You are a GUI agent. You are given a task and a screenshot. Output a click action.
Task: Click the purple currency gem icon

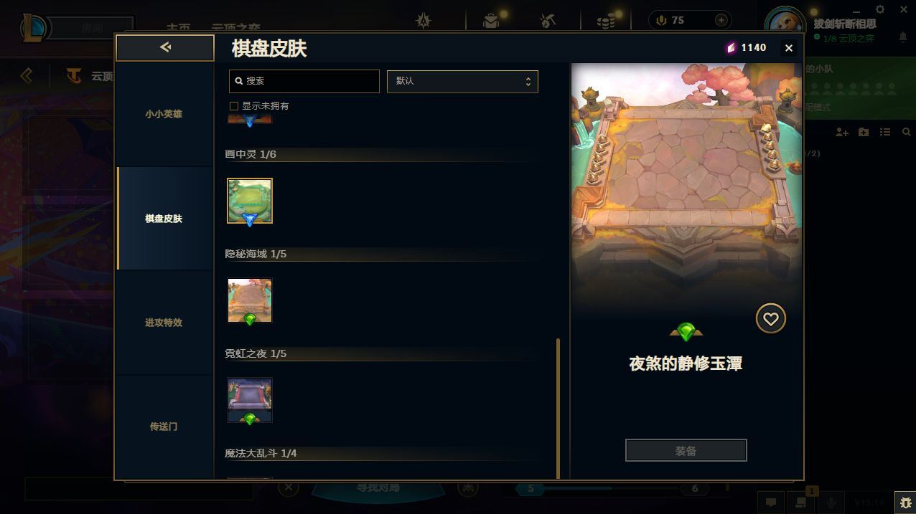731,47
